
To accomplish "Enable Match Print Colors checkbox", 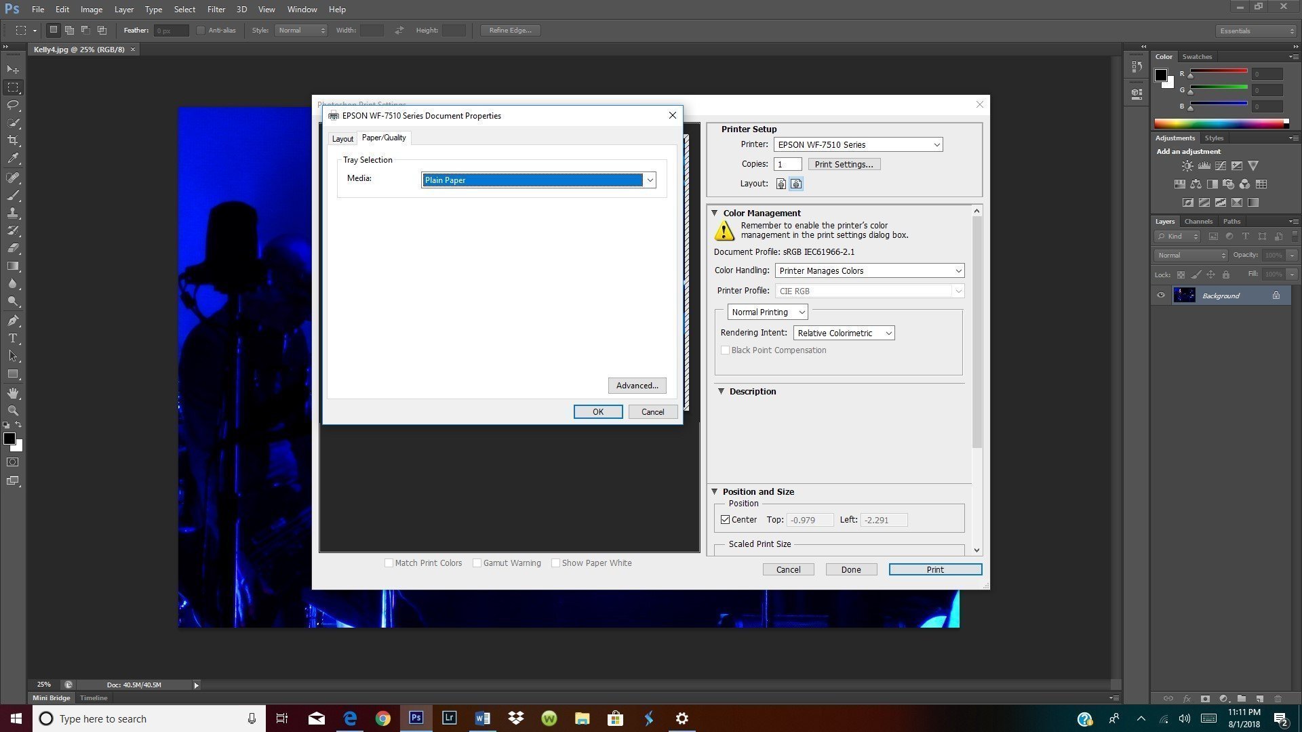I will click(389, 563).
